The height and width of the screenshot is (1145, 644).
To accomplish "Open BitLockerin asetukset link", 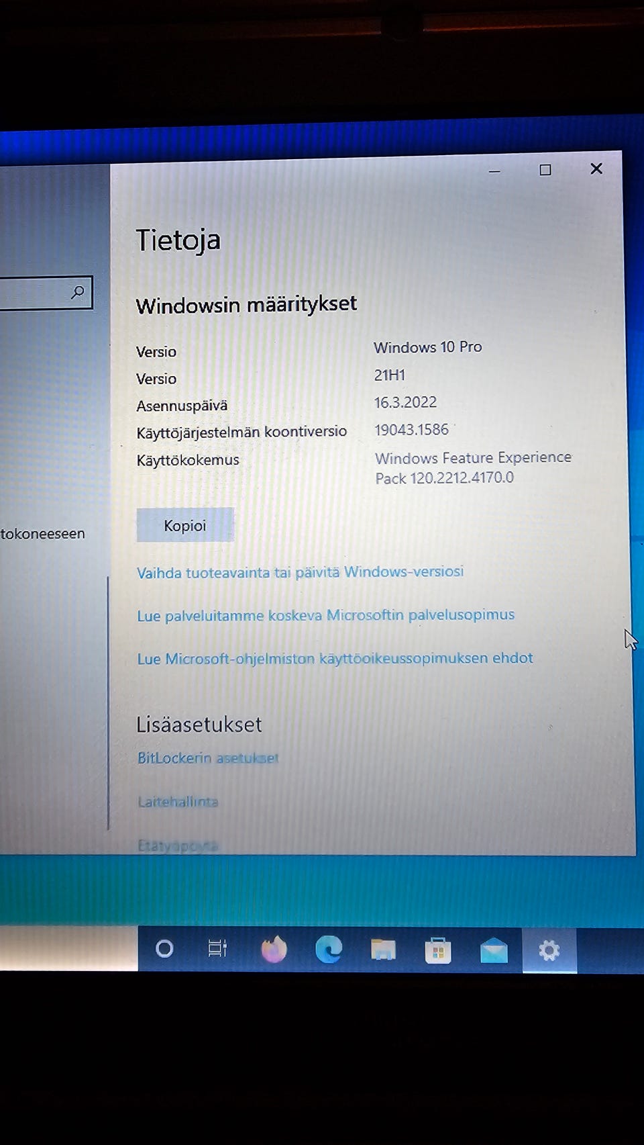I will click(208, 758).
